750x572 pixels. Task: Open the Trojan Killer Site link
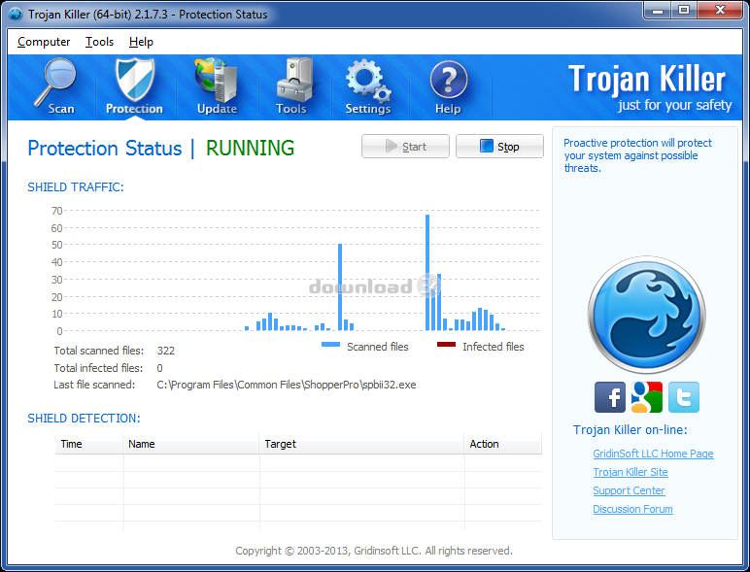click(x=630, y=472)
